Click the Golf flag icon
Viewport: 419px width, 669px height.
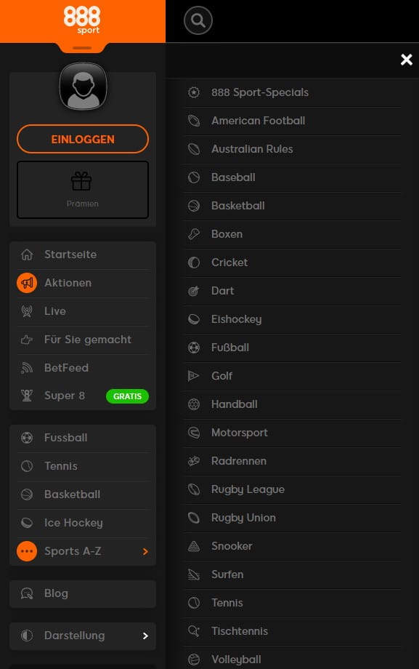click(193, 376)
